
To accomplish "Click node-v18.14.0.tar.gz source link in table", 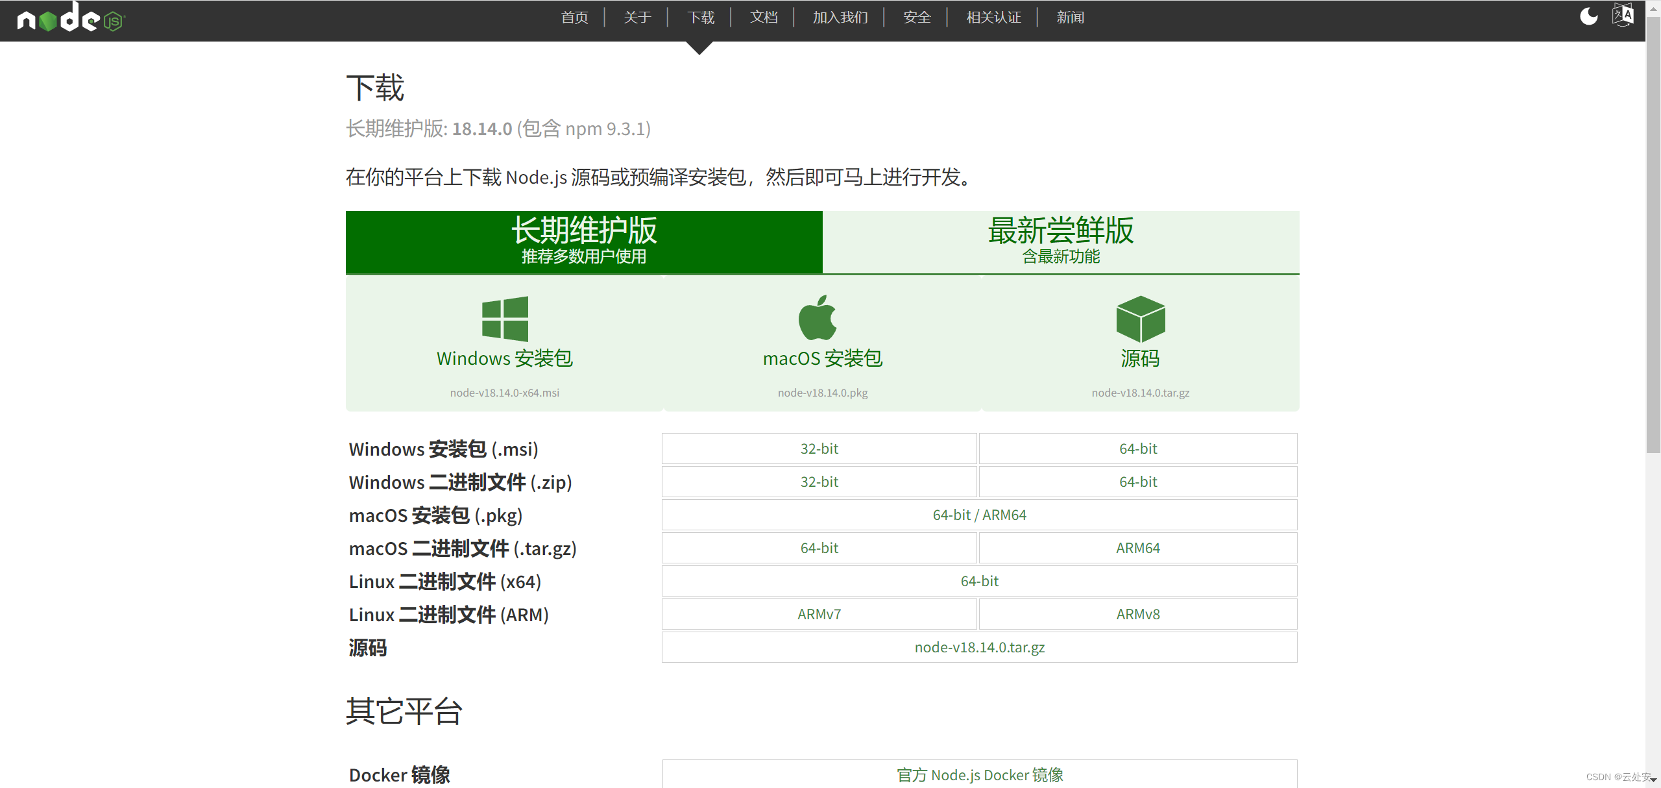I will [979, 647].
